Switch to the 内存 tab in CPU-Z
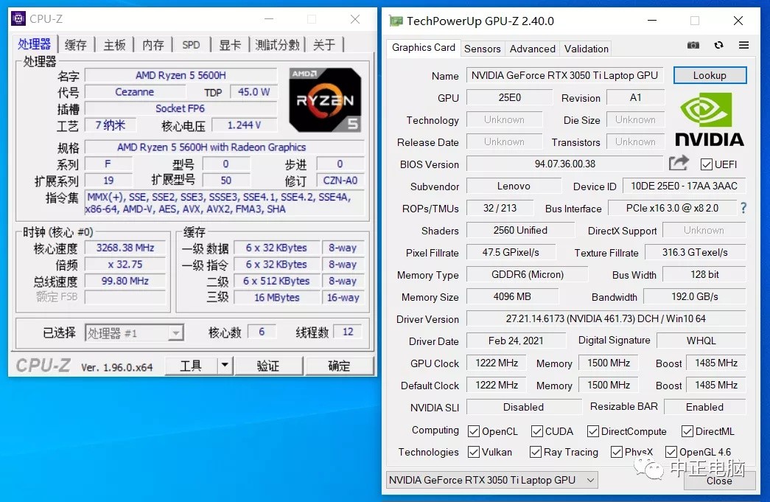 coord(153,45)
